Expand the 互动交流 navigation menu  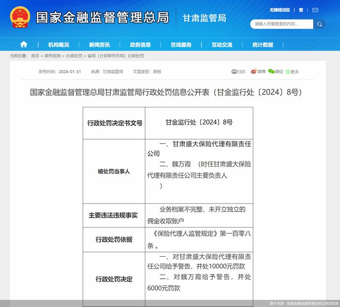click(x=222, y=45)
